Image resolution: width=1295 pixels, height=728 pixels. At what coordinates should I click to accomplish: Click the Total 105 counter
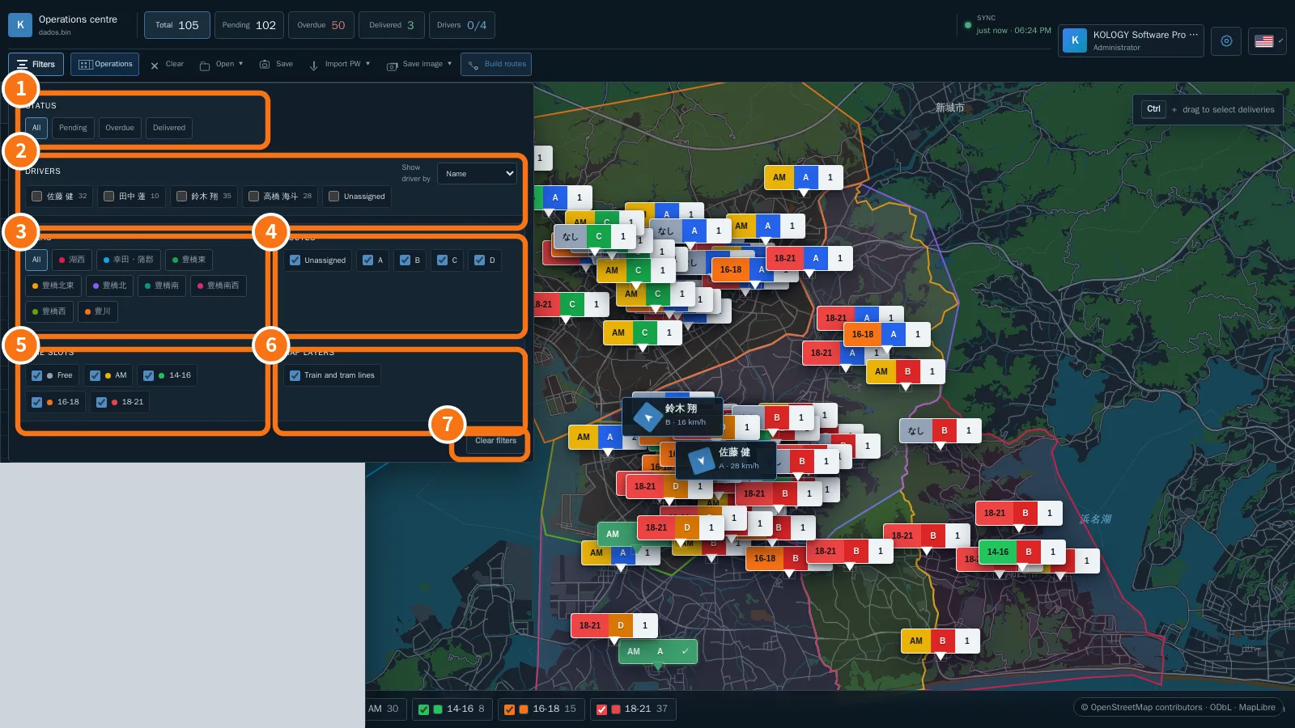[x=177, y=25]
